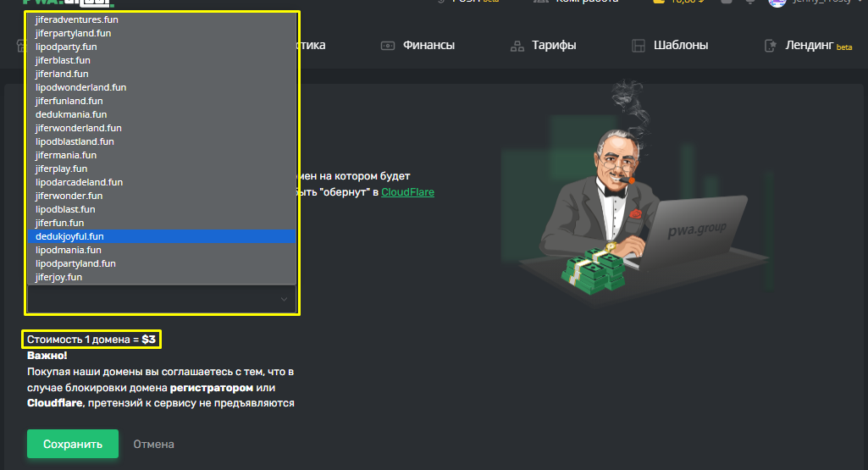The height and width of the screenshot is (470, 868).
Task: Open the Тарифы menu tab
Action: (554, 46)
